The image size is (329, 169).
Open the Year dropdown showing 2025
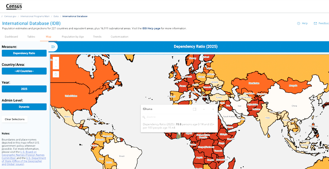click(x=24, y=89)
